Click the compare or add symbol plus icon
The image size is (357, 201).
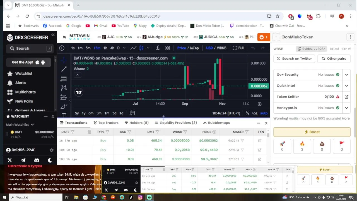[x=62, y=48]
